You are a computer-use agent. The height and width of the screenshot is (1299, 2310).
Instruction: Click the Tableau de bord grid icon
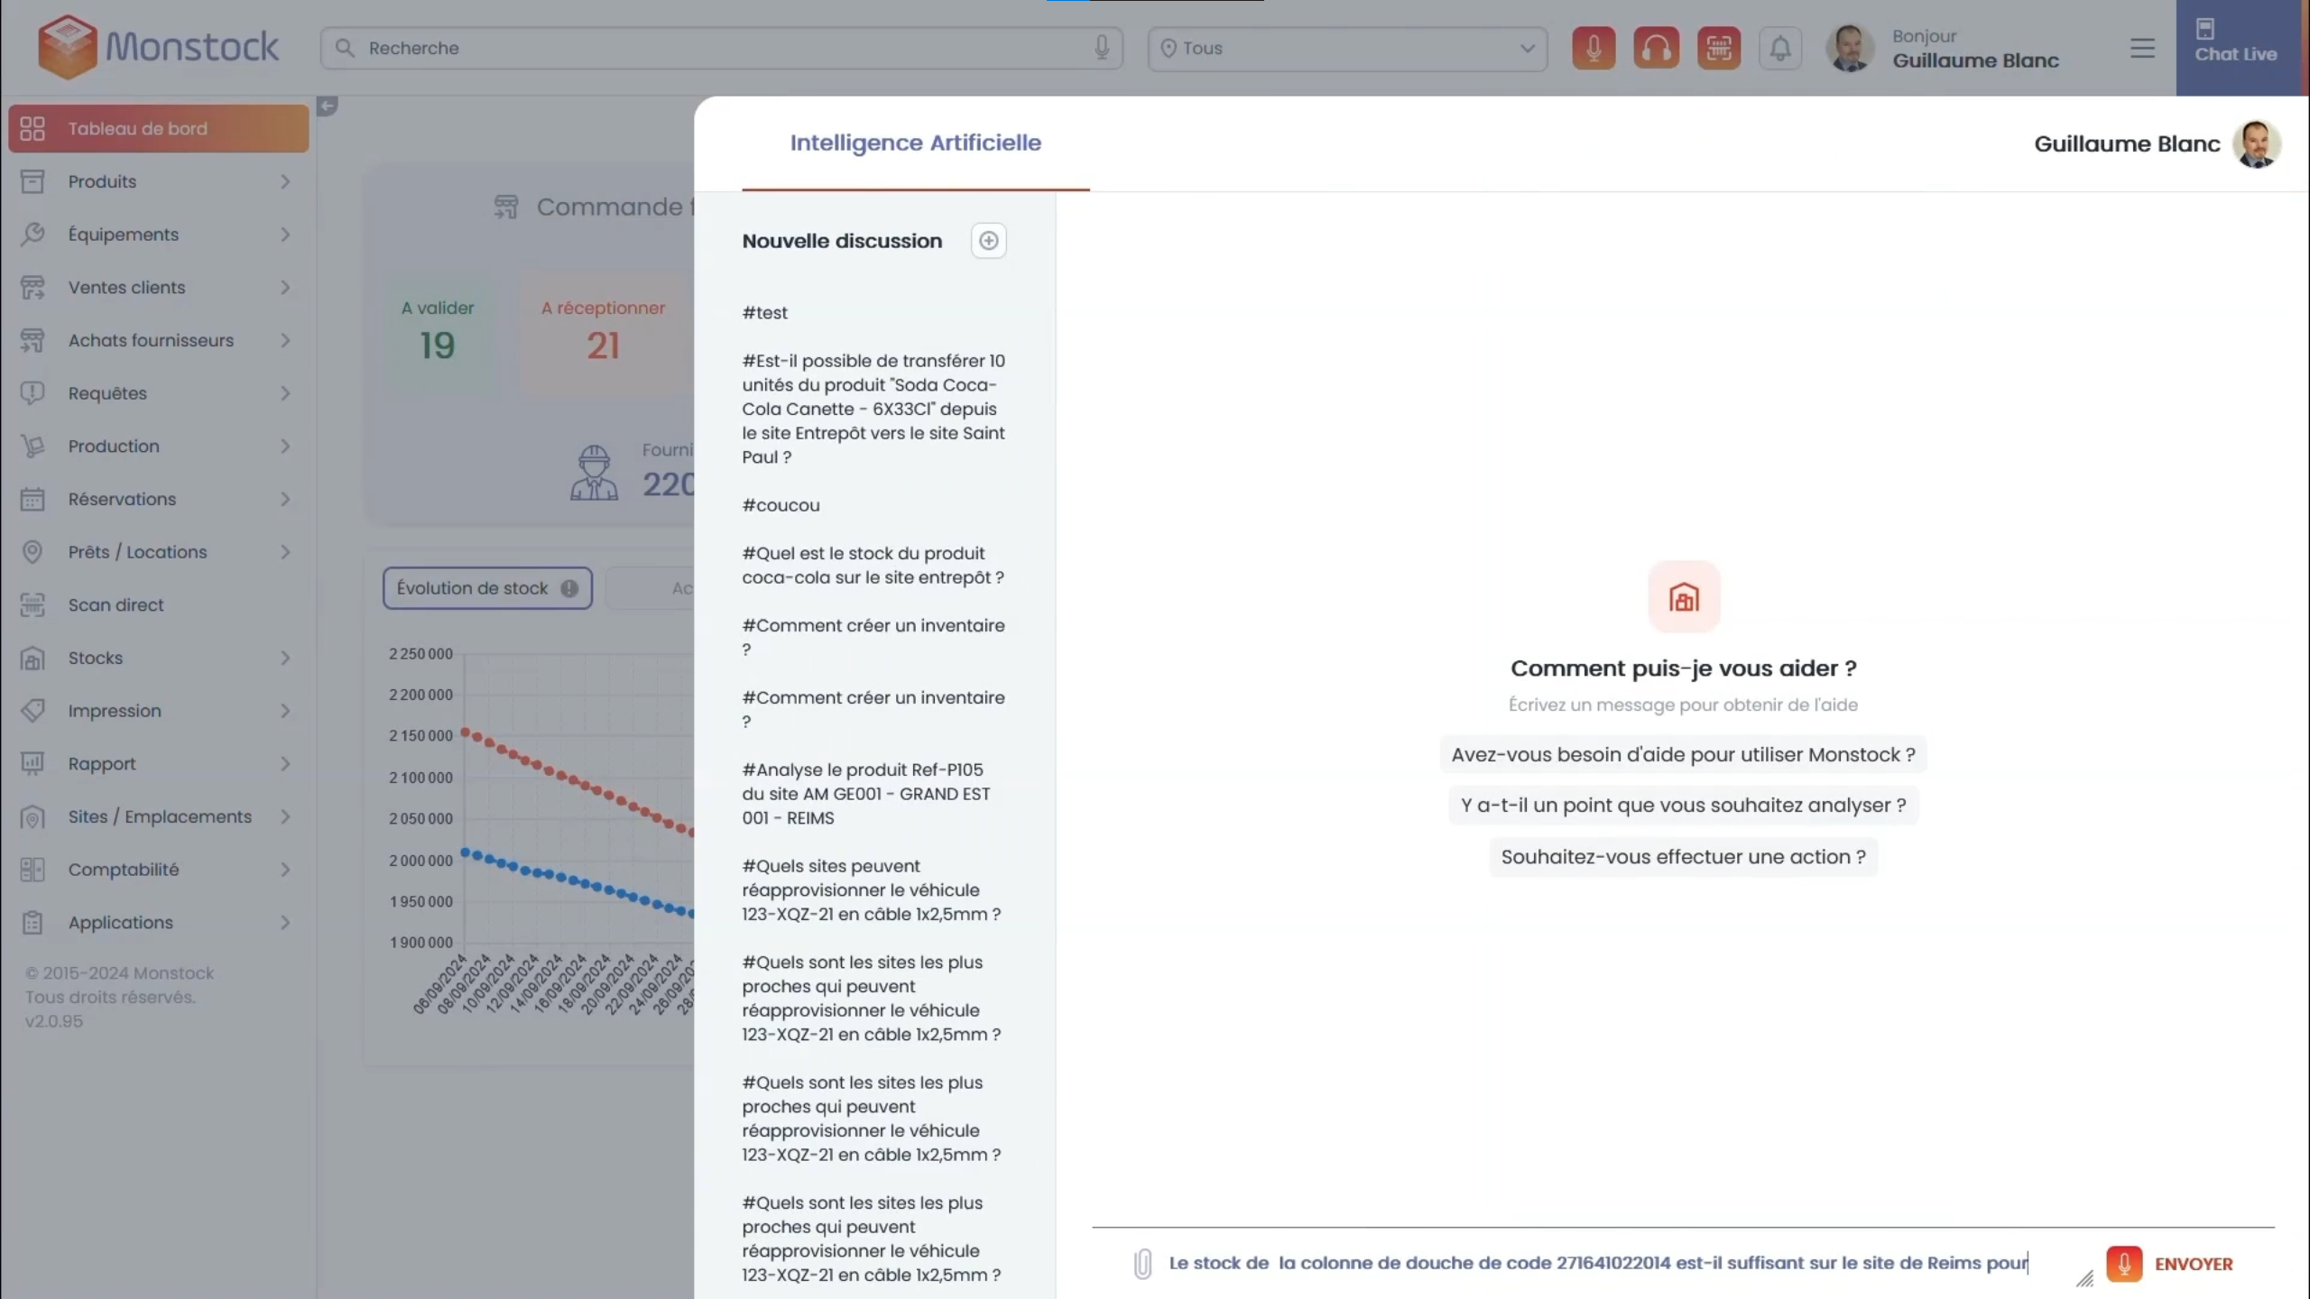click(32, 128)
